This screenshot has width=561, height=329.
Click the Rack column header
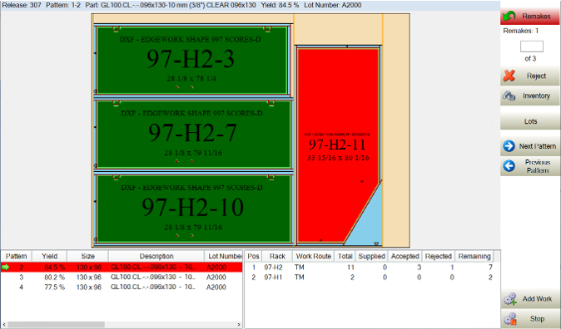277,256
